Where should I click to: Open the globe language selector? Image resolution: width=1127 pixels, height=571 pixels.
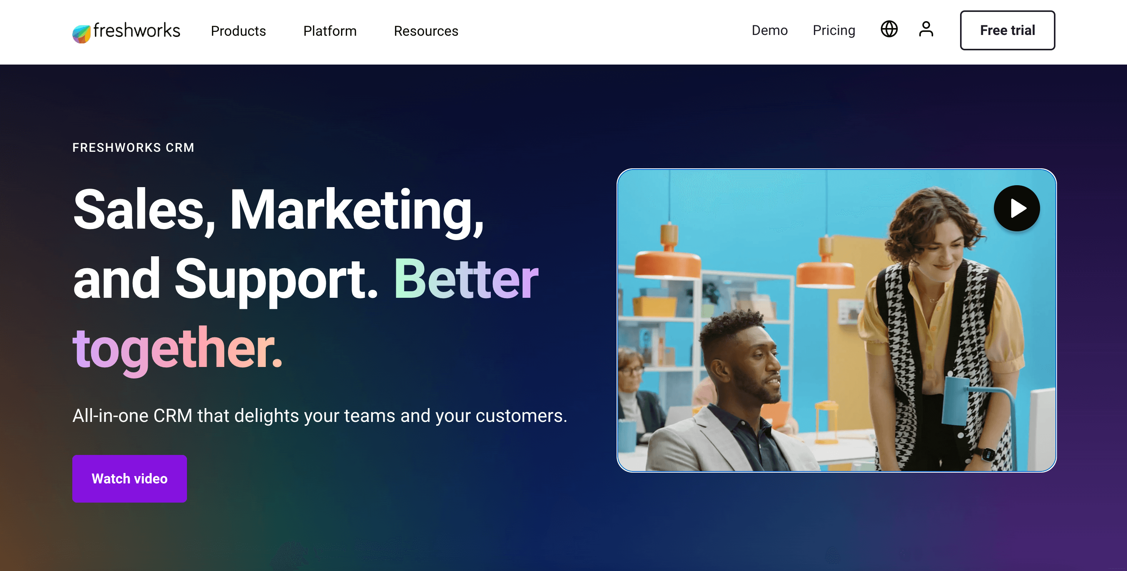889,29
